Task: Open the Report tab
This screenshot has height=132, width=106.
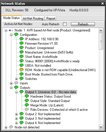Action: pos(51,18)
